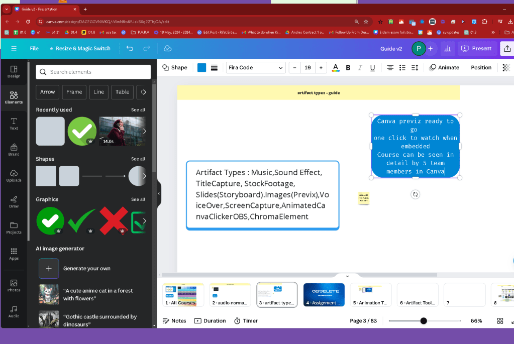This screenshot has width=514, height=344.
Task: Click the 66% zoom level value
Action: [x=476, y=321]
